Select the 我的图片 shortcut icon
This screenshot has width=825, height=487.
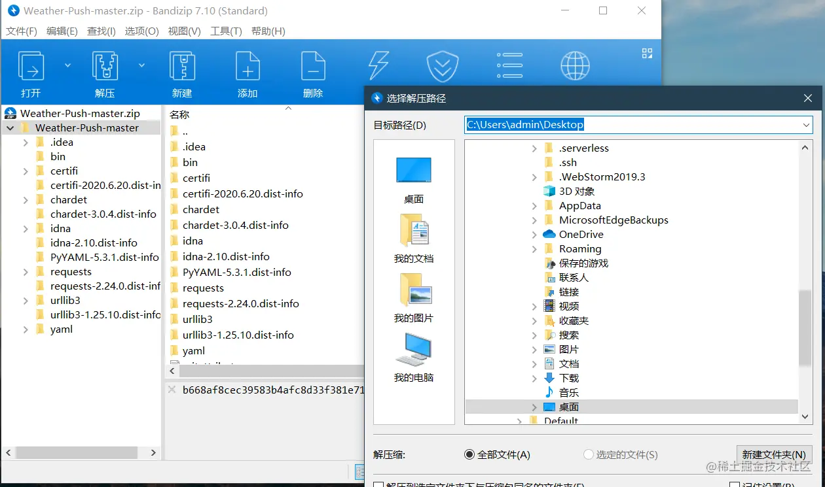pos(414,298)
